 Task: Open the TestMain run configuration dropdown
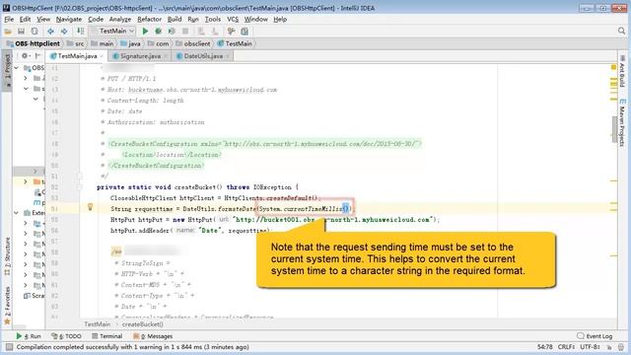click(112, 31)
